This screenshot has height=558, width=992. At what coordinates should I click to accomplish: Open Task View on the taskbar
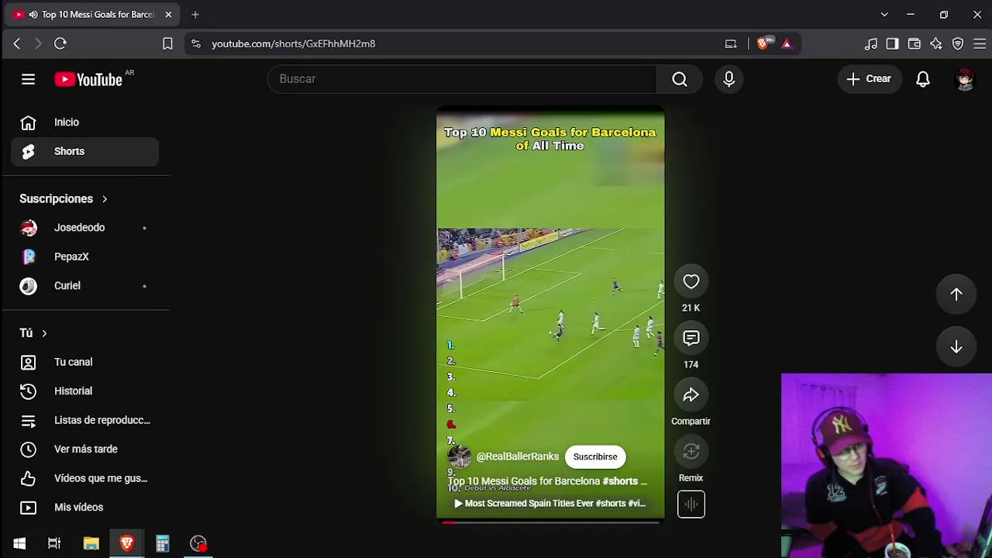point(54,543)
